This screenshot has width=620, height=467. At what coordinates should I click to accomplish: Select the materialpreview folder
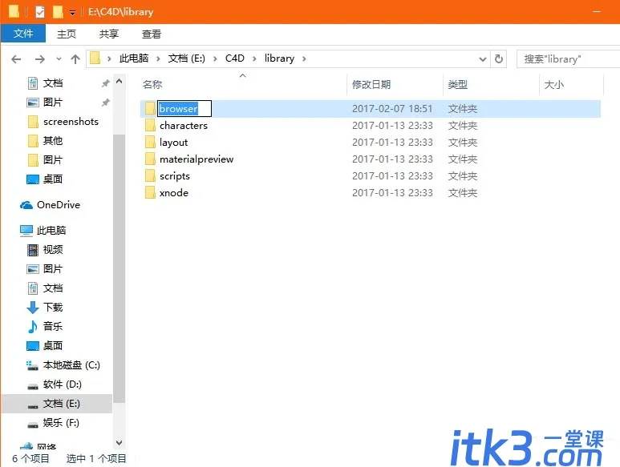click(x=197, y=159)
